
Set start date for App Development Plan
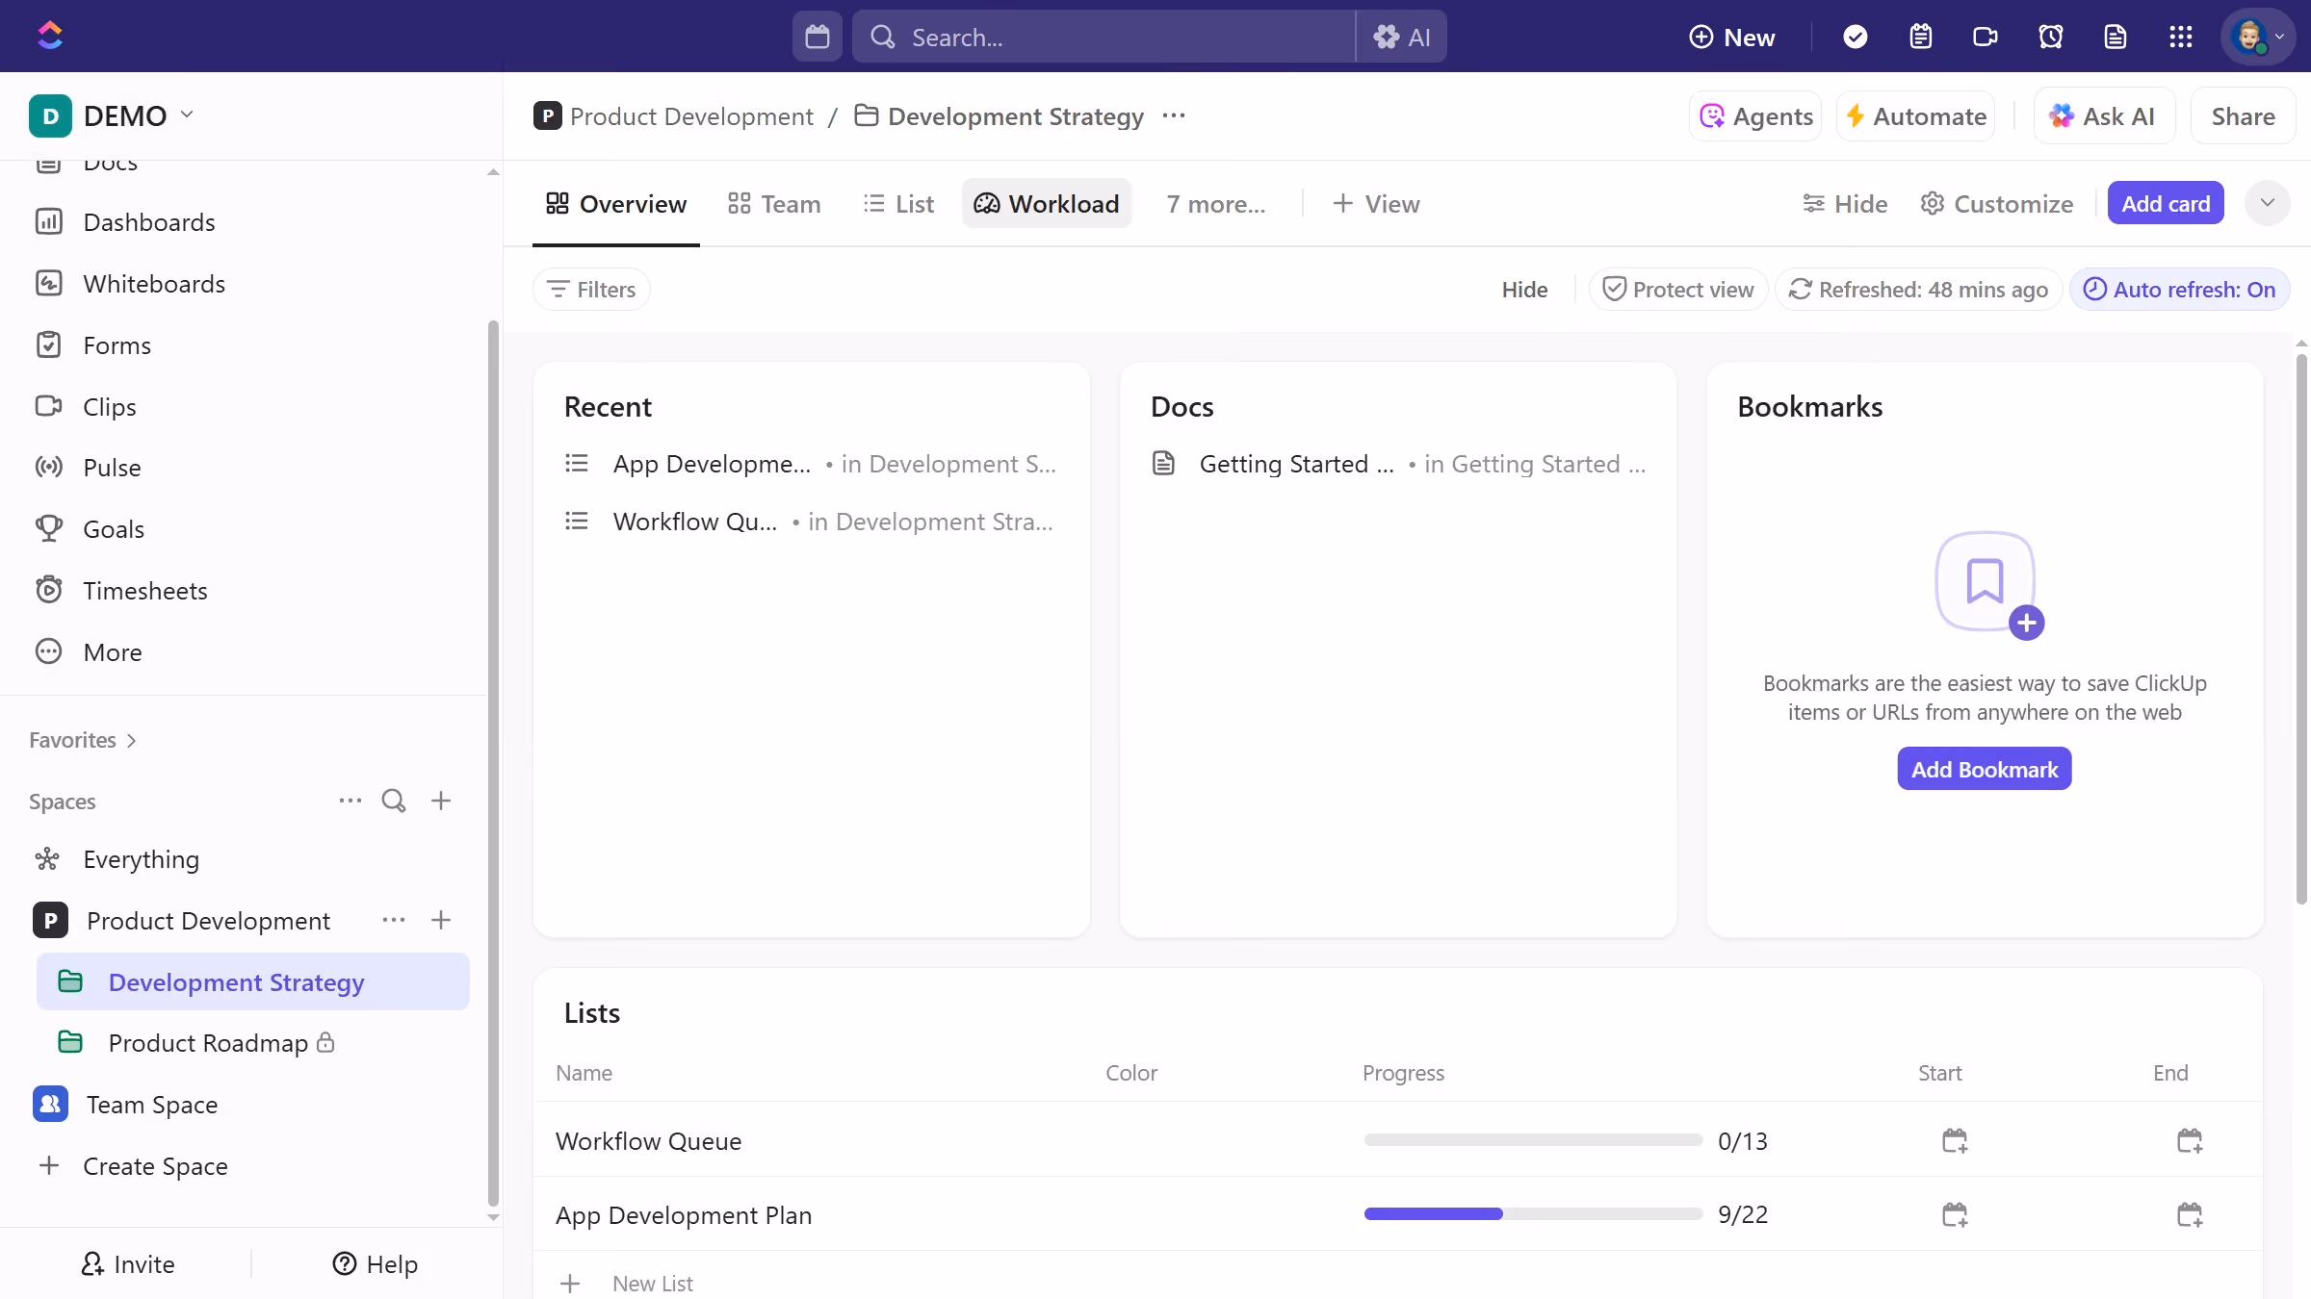(x=1955, y=1215)
